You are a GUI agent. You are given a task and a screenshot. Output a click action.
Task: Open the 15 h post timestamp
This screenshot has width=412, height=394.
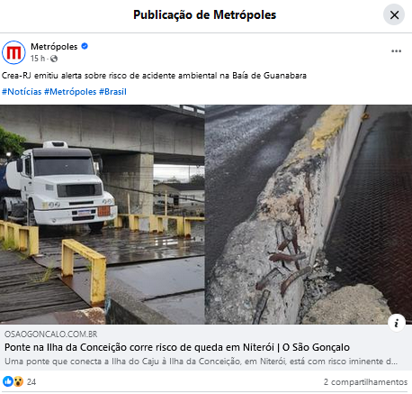(38, 59)
